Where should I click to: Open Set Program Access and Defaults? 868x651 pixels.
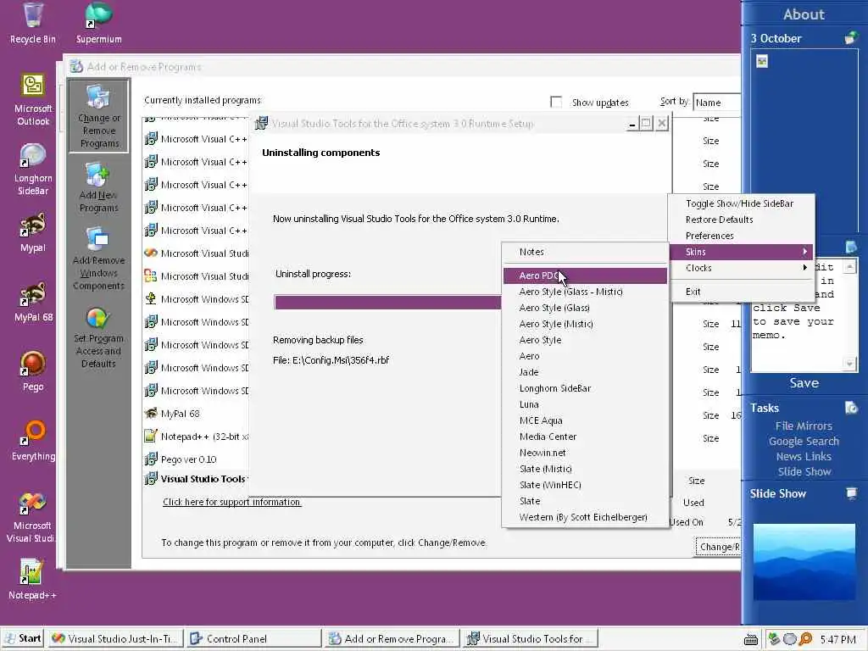click(98, 337)
